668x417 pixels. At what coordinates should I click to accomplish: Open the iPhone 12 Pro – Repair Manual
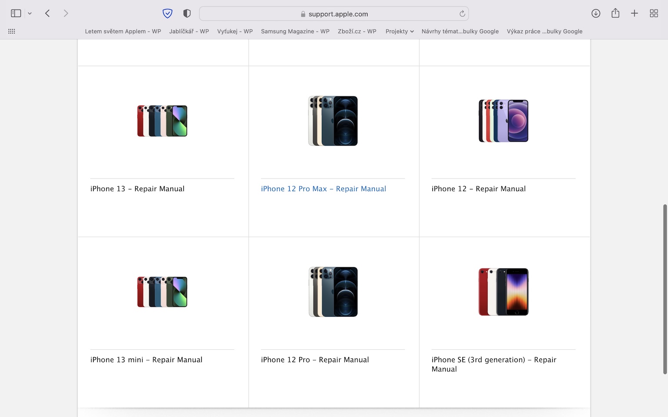coord(315,360)
